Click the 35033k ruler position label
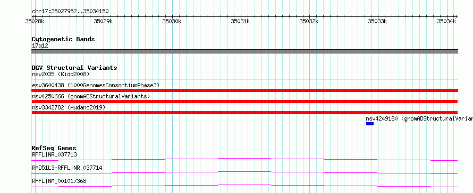Screen dimensions: 473x193 [x=377, y=21]
